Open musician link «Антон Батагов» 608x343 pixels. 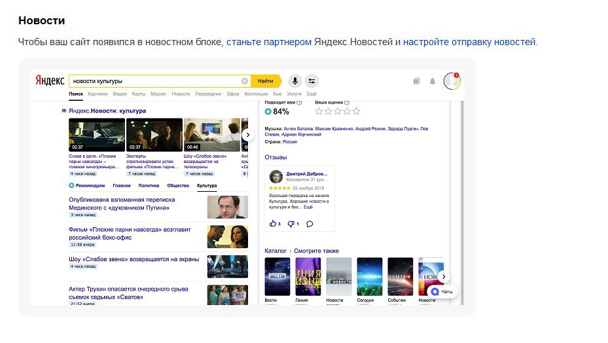click(298, 129)
